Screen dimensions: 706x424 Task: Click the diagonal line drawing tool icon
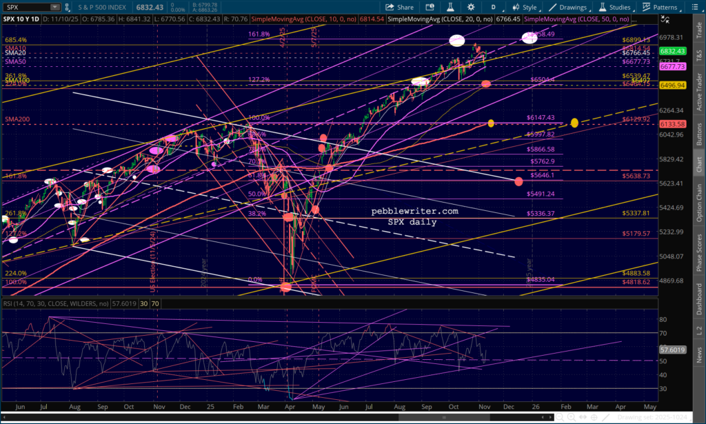click(605, 417)
